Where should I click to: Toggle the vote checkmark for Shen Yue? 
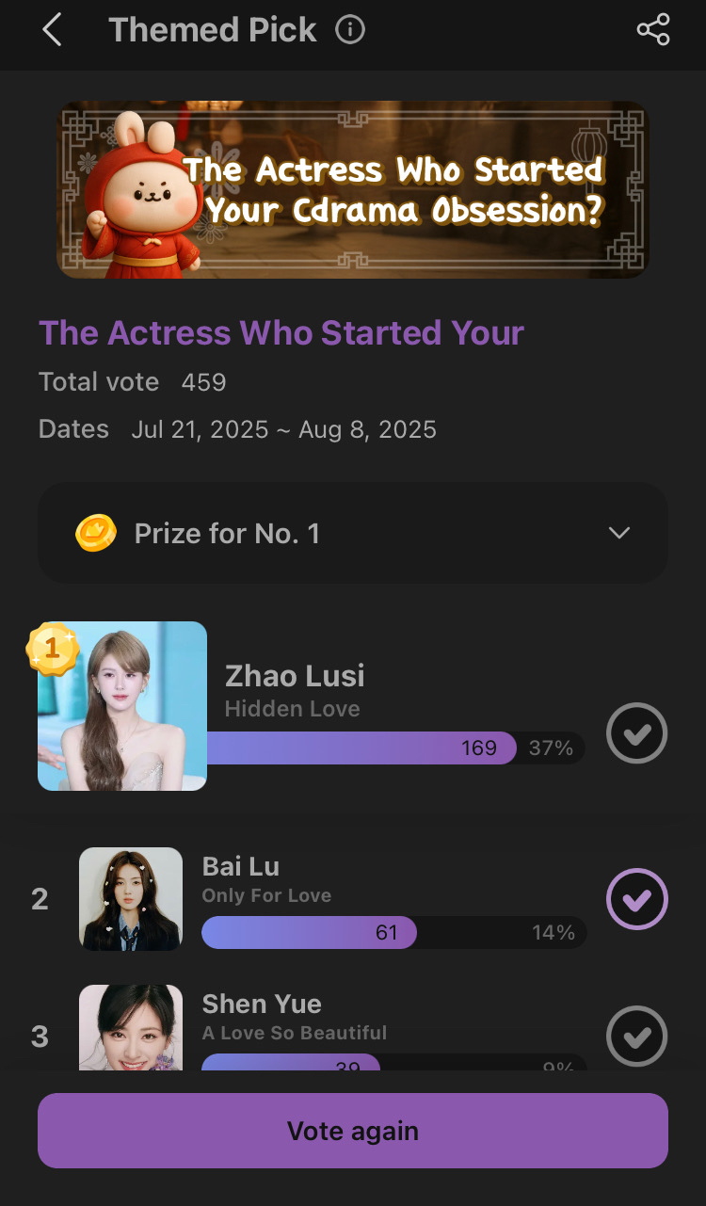click(637, 1037)
